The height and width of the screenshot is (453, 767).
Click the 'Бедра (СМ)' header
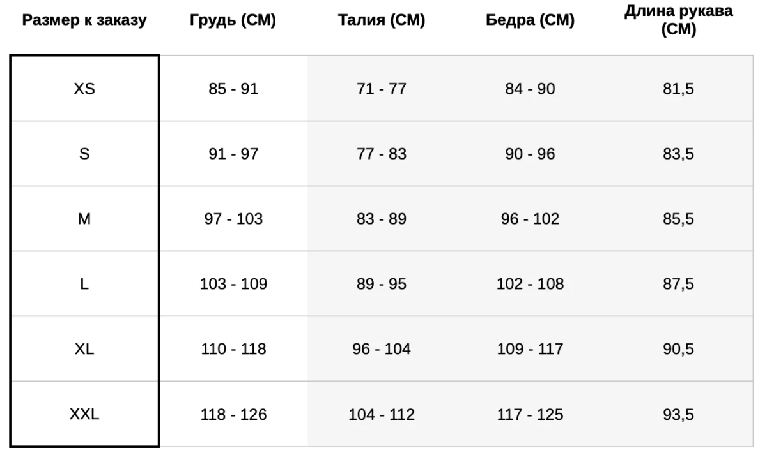(531, 21)
